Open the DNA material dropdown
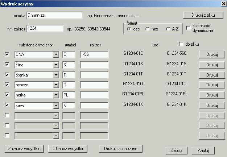The height and width of the screenshot is (157, 227). point(56,54)
